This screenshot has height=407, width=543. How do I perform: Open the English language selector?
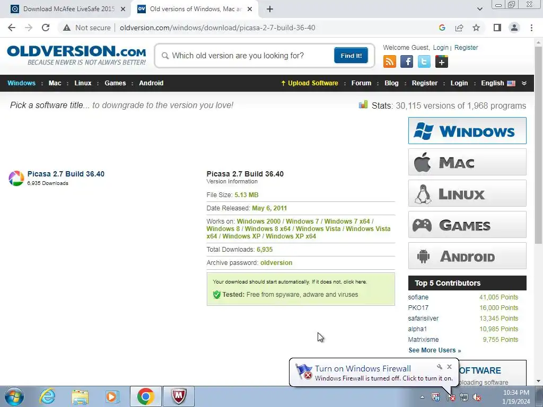coord(498,83)
